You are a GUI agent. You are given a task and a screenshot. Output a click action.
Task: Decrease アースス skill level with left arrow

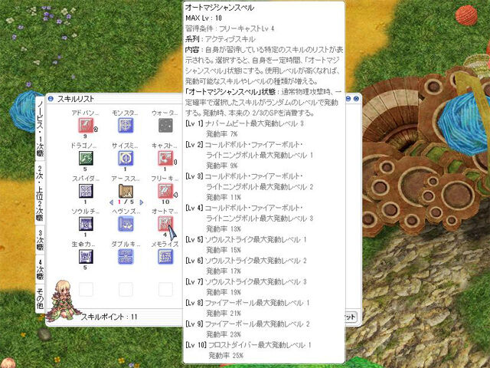(x=112, y=202)
